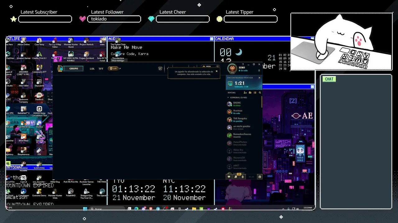
Task: Open ZERO's profile avatar
Action: coord(232,69)
